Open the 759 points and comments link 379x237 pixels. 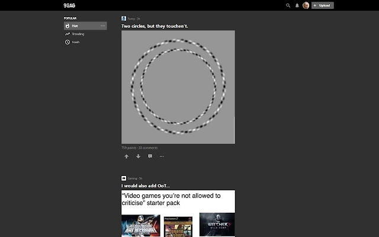[x=140, y=148]
